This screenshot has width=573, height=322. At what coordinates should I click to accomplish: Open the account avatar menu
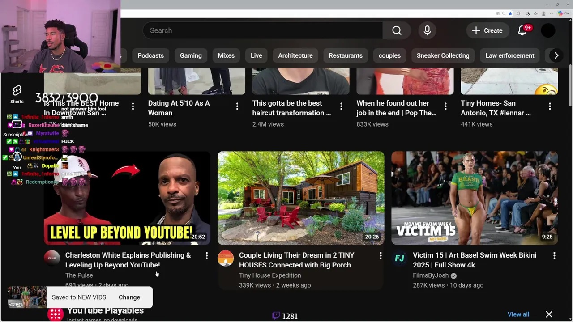[x=548, y=30]
